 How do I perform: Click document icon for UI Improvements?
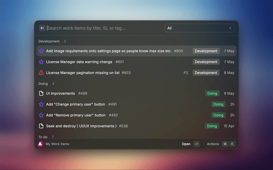point(41,93)
